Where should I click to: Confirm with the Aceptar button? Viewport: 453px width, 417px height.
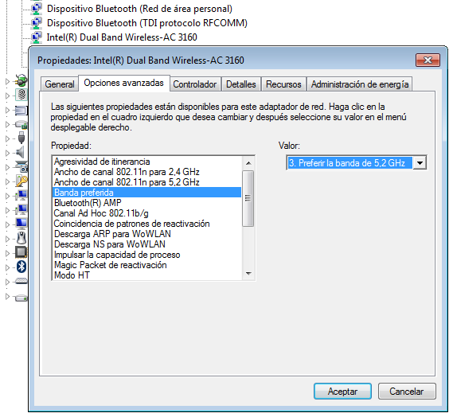click(x=342, y=392)
